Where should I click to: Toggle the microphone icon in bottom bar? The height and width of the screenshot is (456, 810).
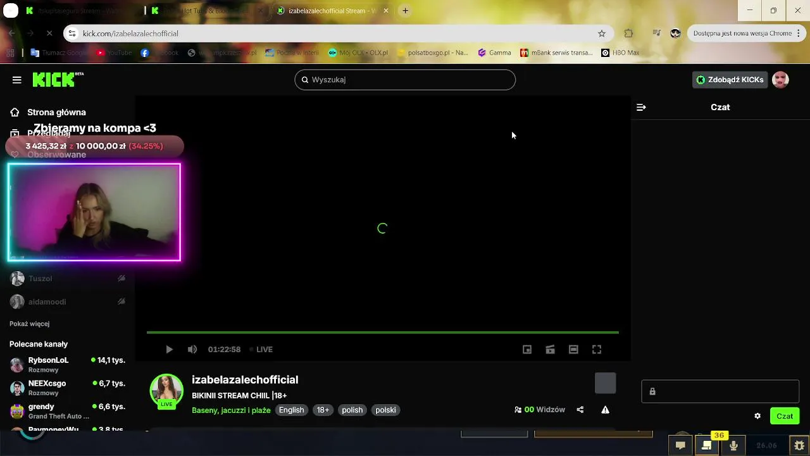[x=733, y=445]
